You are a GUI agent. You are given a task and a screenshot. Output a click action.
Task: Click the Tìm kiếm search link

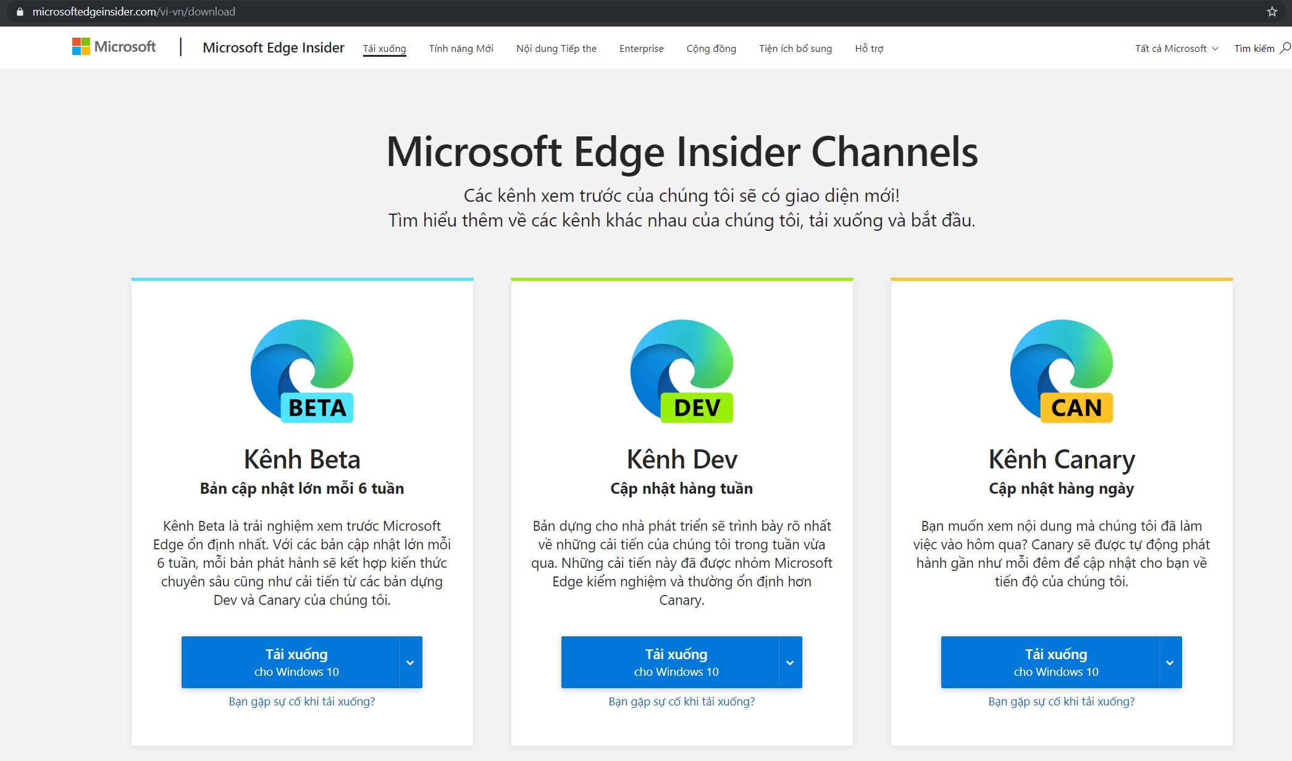click(x=1254, y=48)
